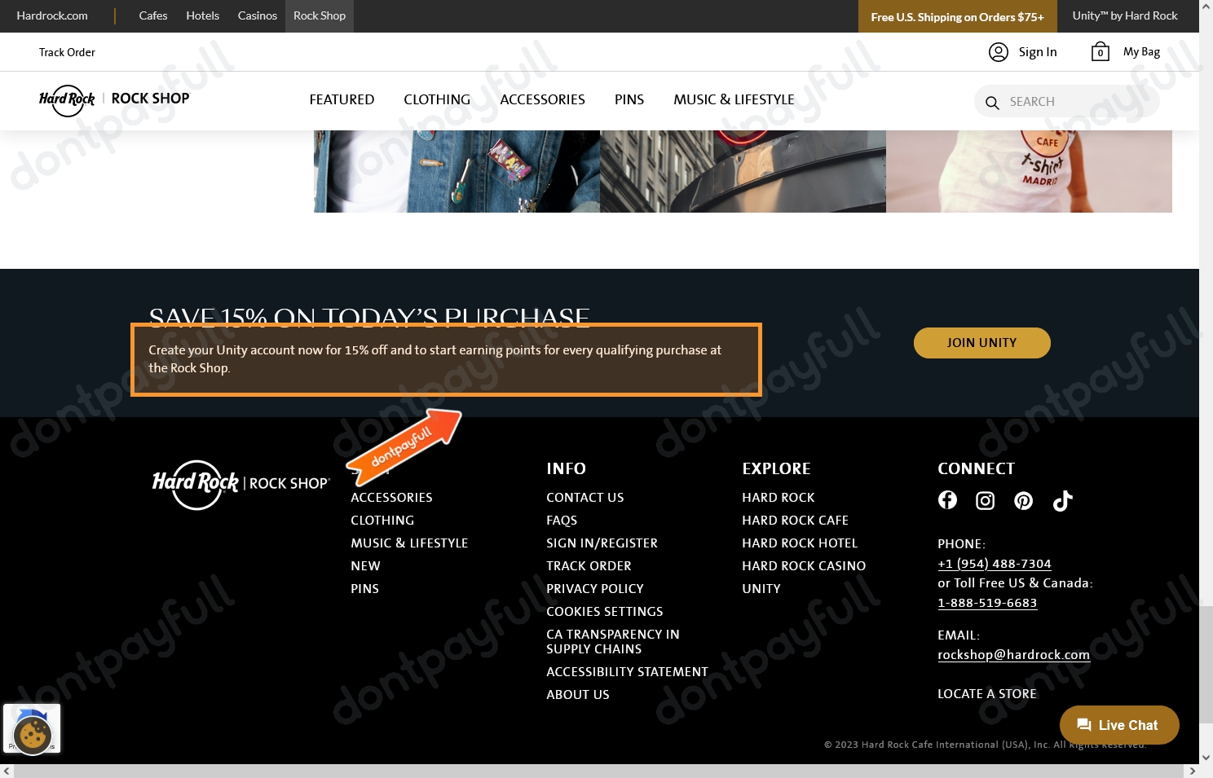Switch to the Rock Shop tab
Viewport: 1213px width, 778px height.
(319, 15)
